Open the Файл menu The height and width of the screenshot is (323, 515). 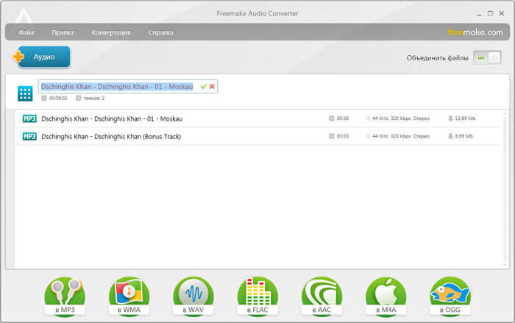click(x=26, y=32)
